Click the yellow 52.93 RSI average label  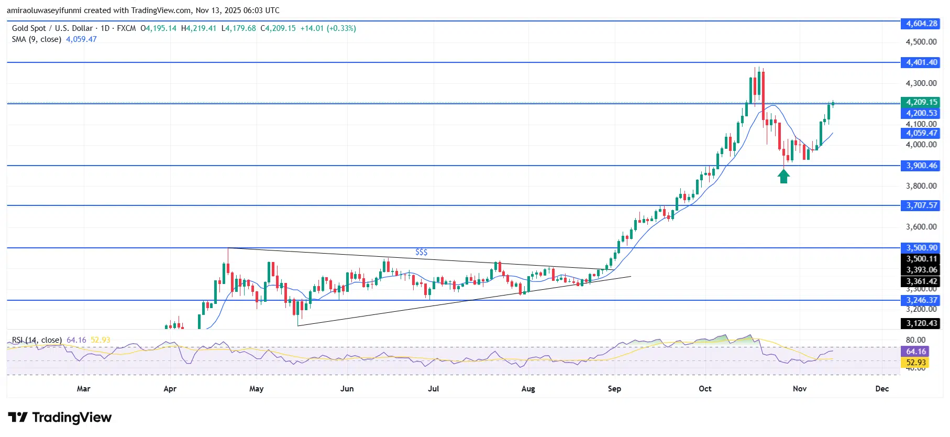point(915,363)
